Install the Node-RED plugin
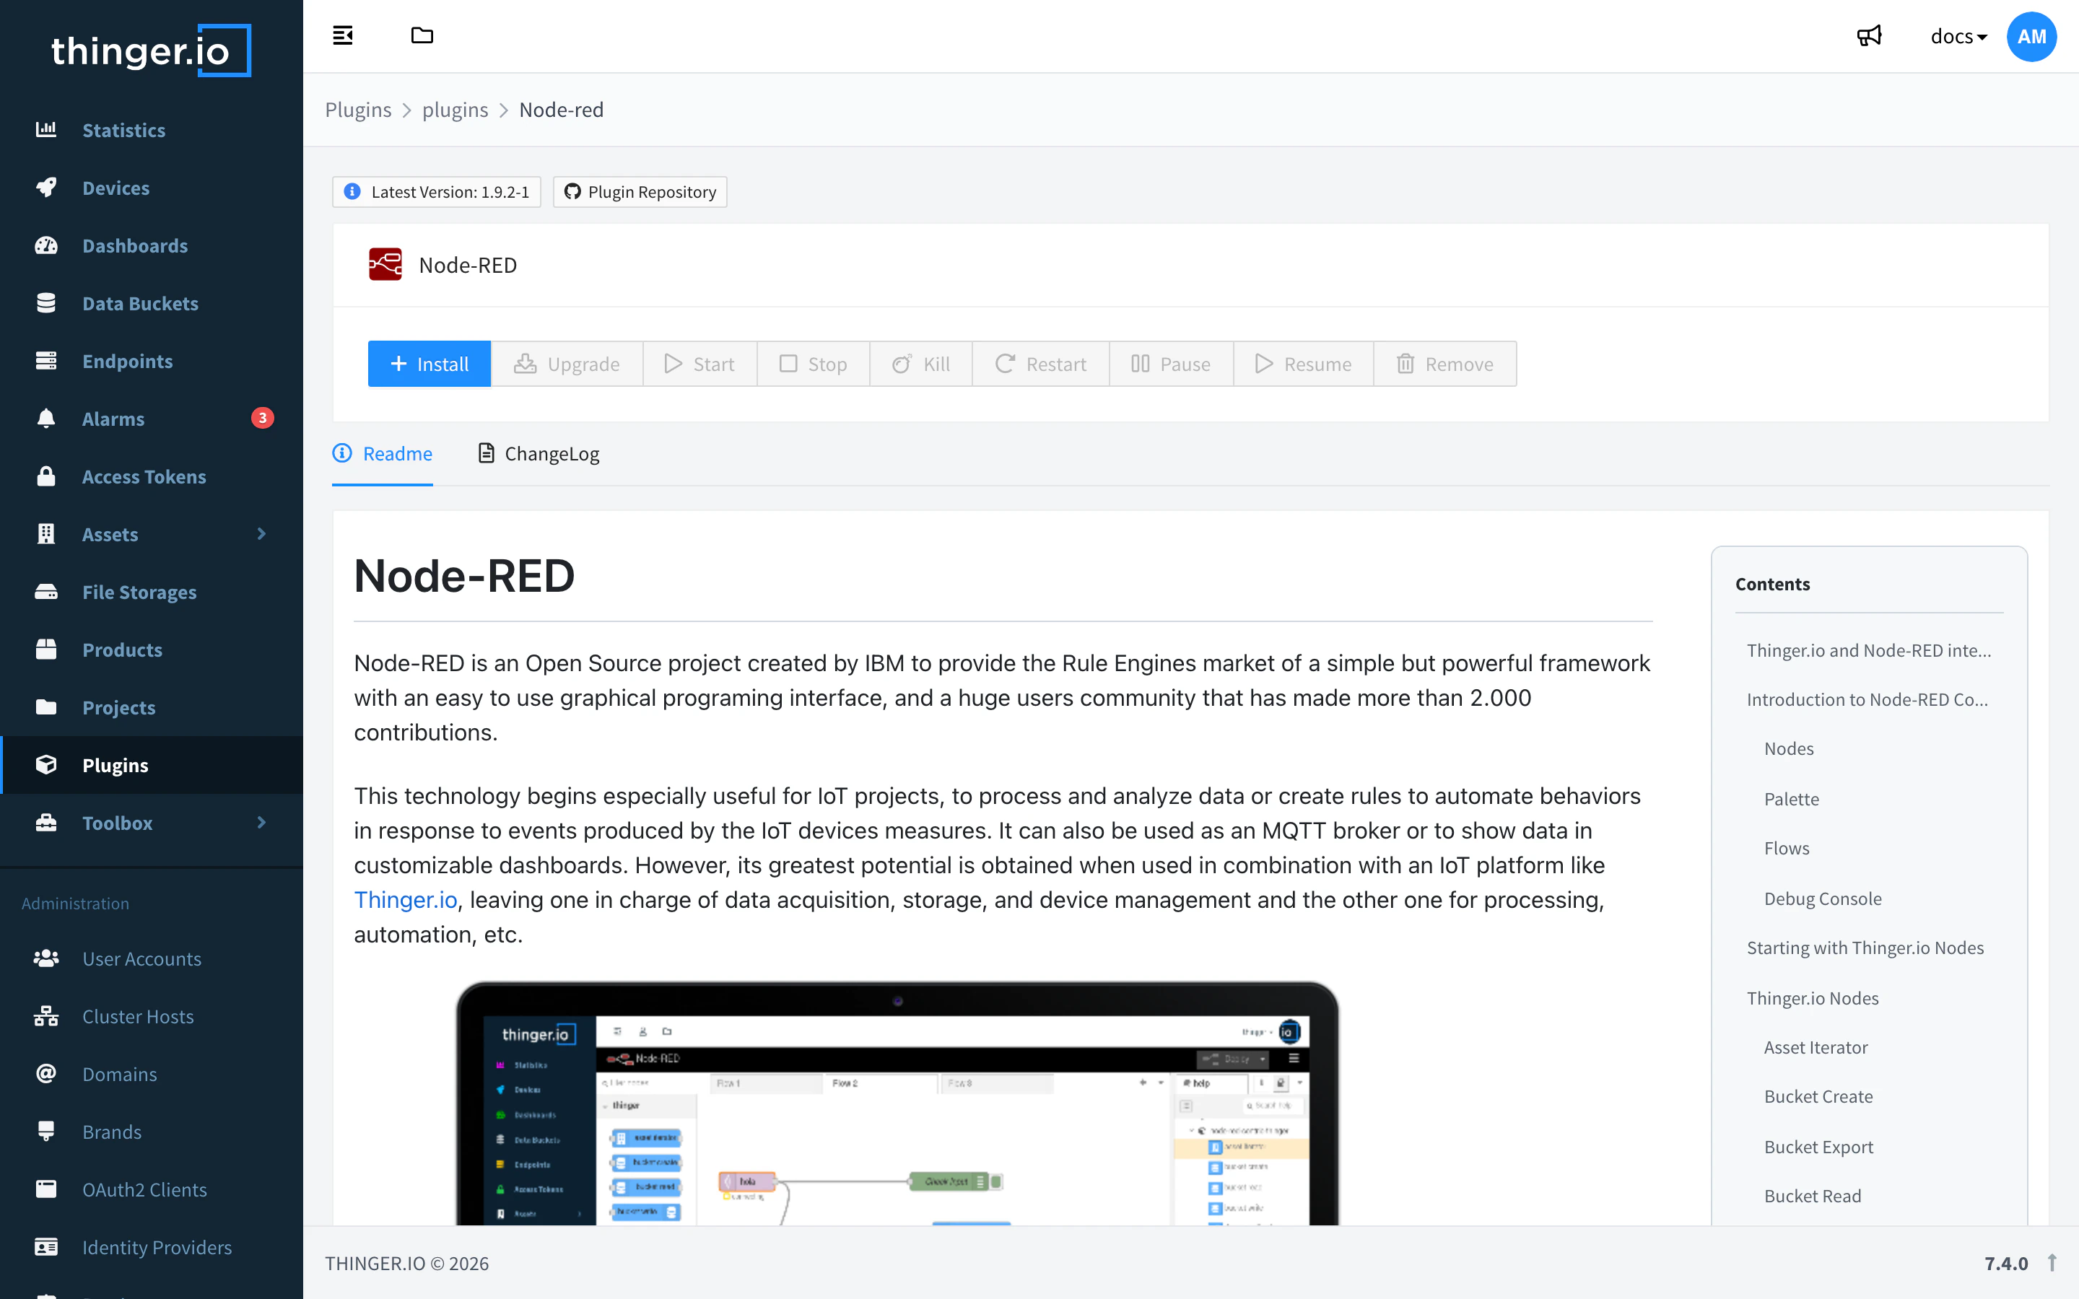This screenshot has height=1299, width=2079. [429, 364]
